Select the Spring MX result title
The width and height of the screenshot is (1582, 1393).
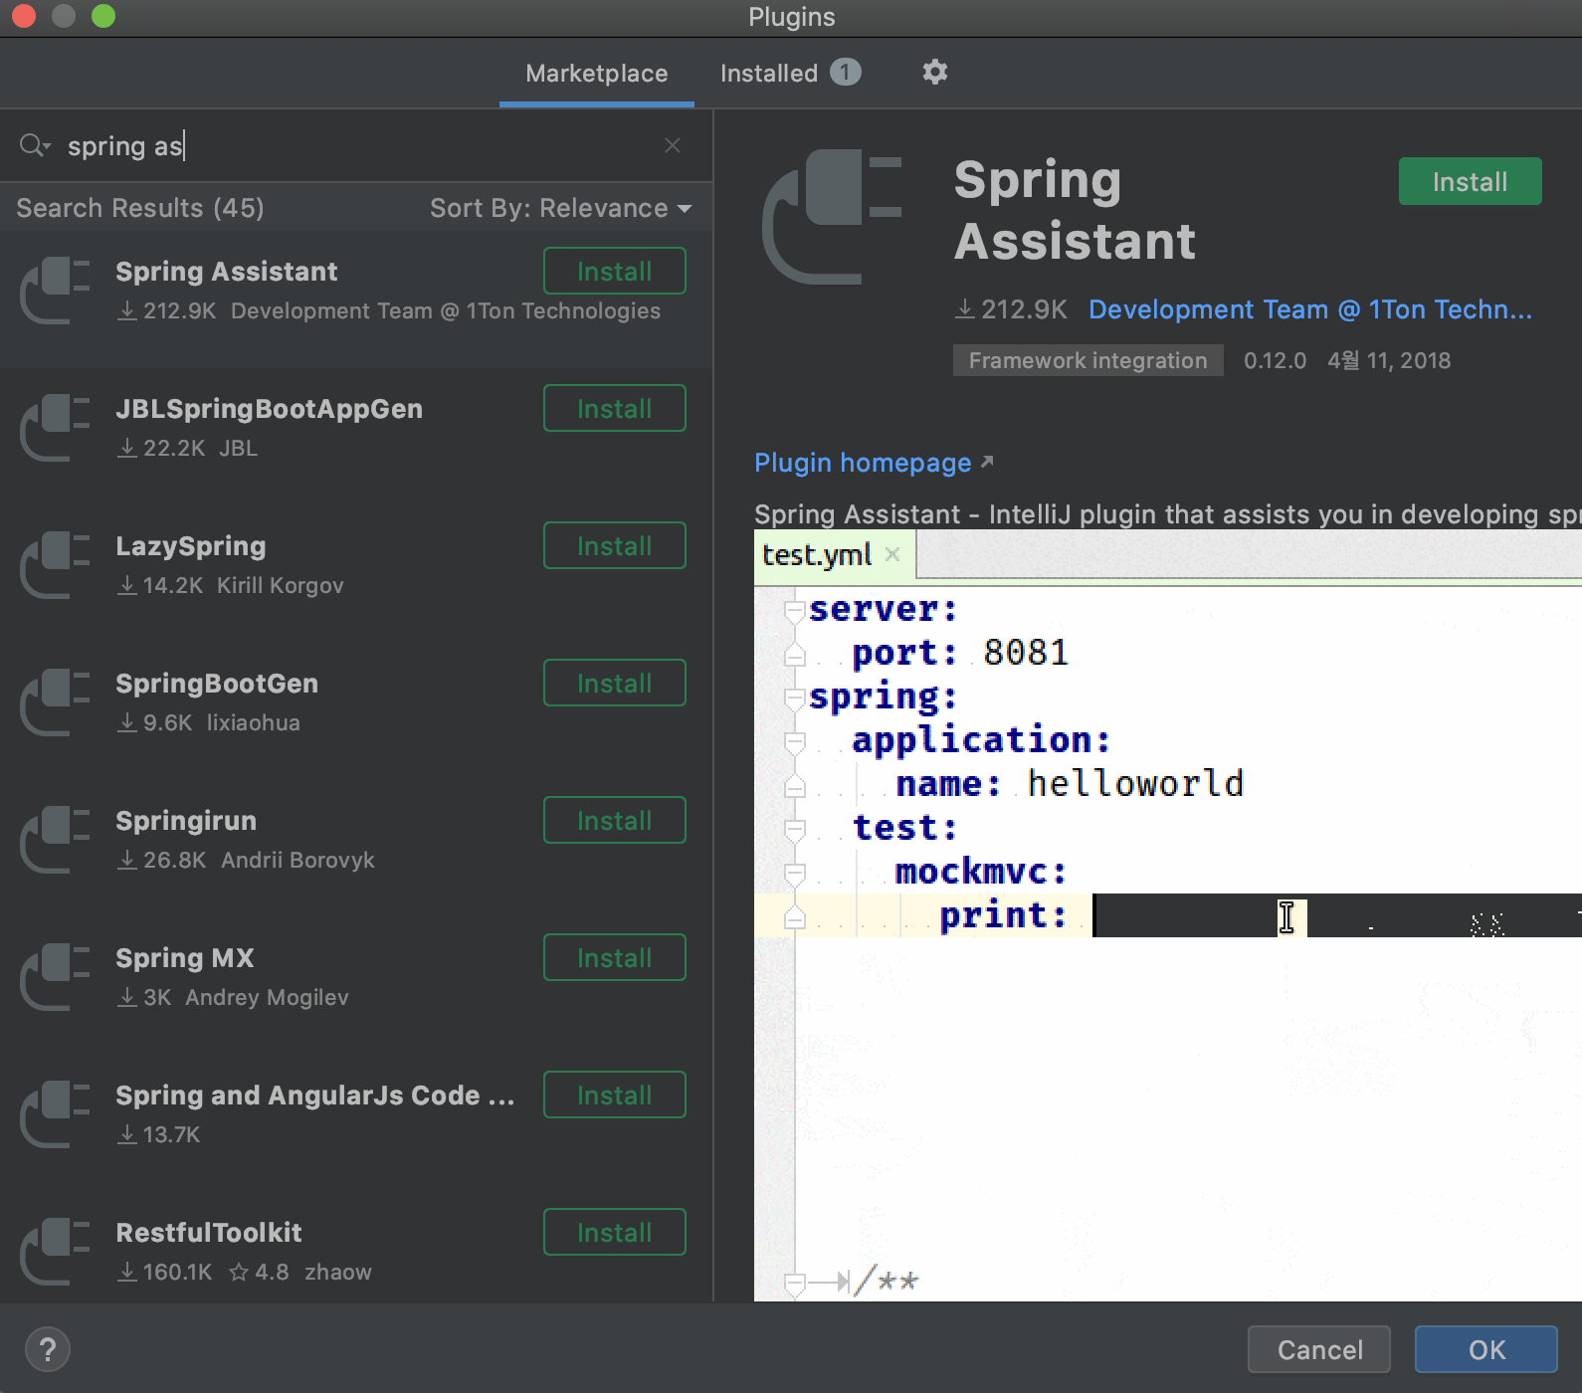[x=185, y=958]
